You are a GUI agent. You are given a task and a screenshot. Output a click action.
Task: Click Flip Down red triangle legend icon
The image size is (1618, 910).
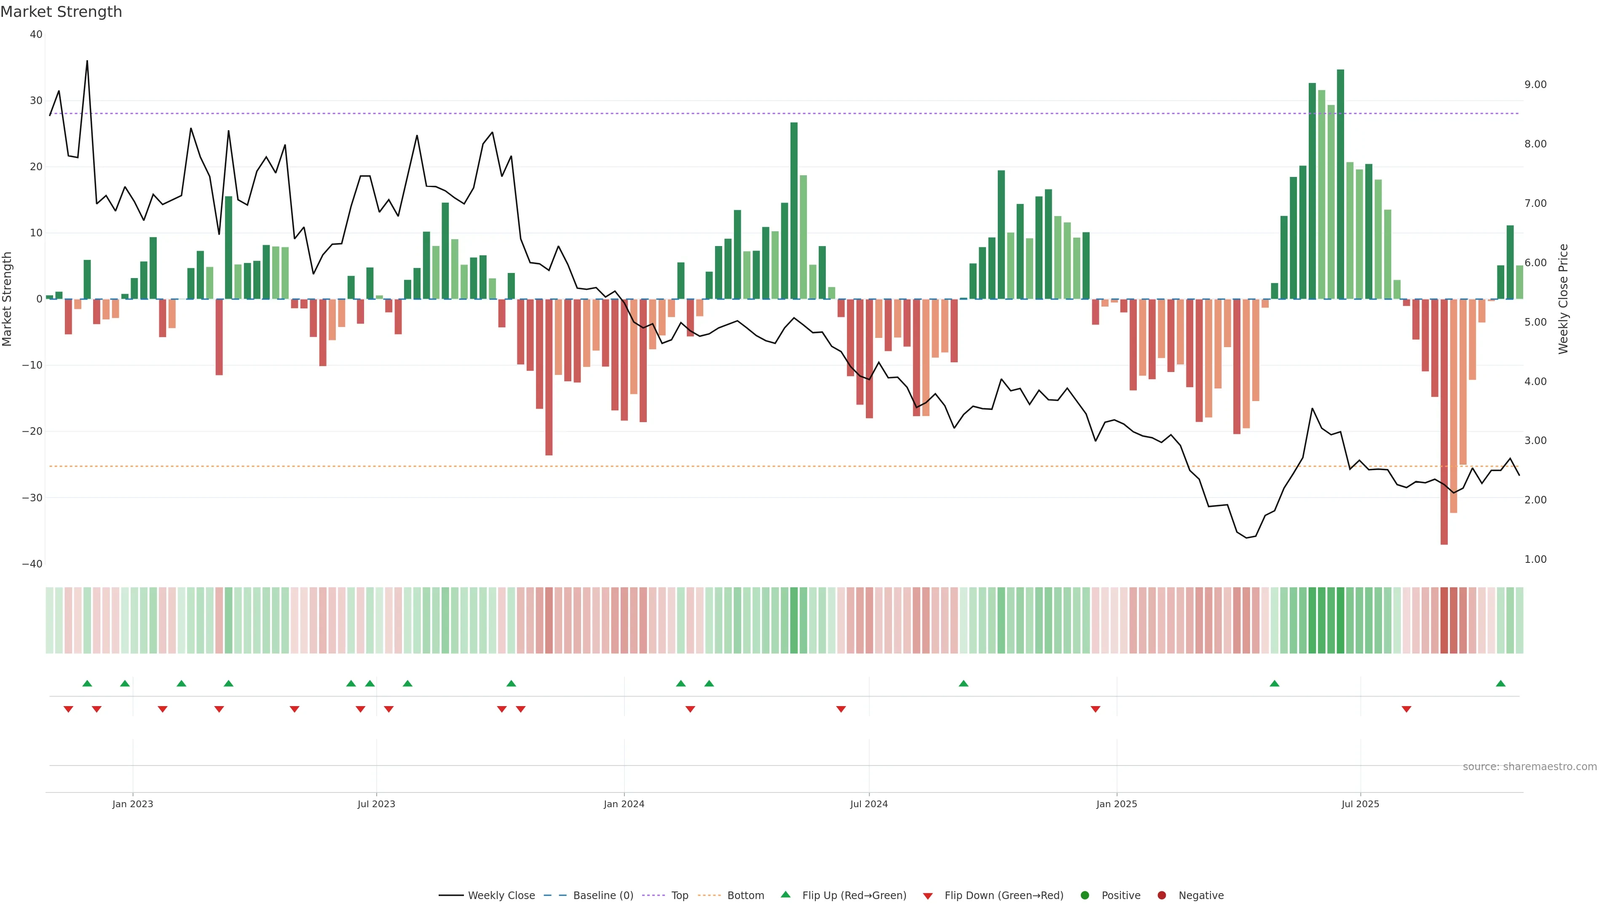click(928, 896)
